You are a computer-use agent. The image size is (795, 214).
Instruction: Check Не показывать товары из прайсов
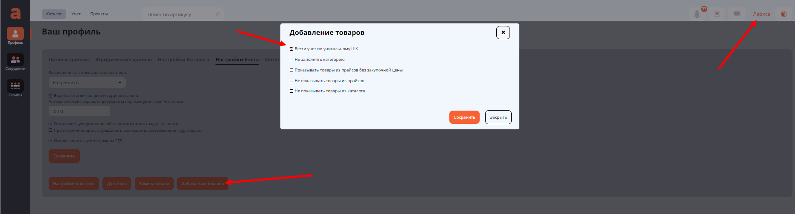click(x=291, y=80)
